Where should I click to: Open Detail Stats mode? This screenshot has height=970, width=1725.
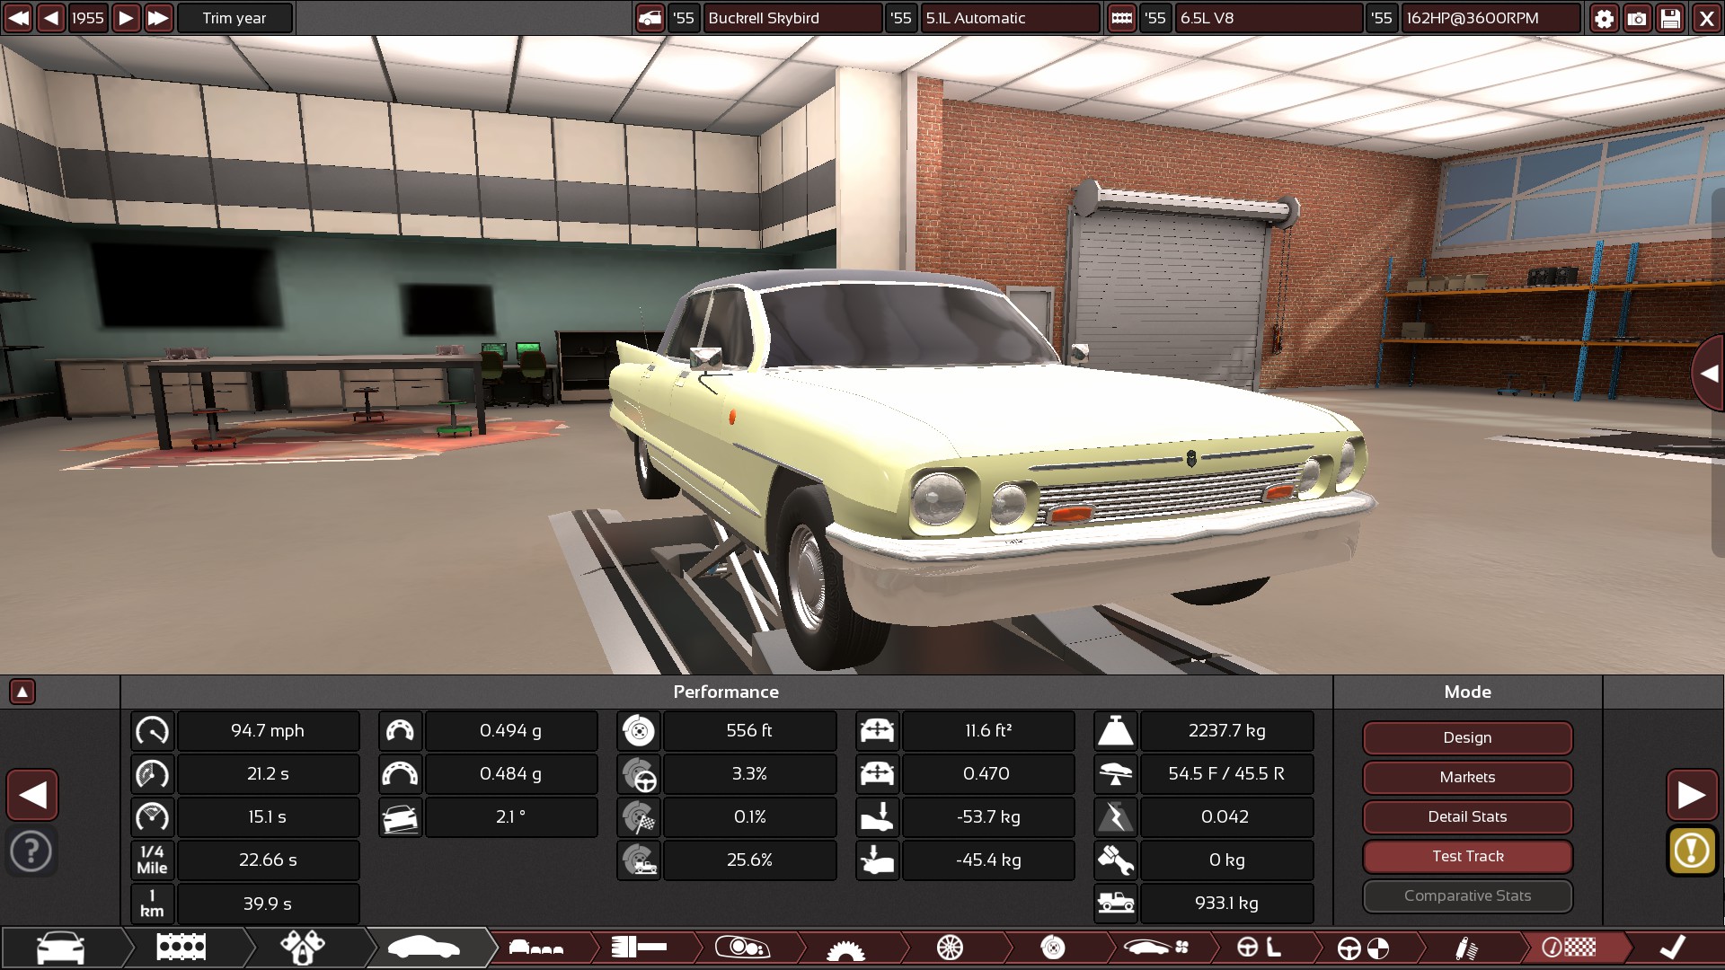pos(1467,816)
